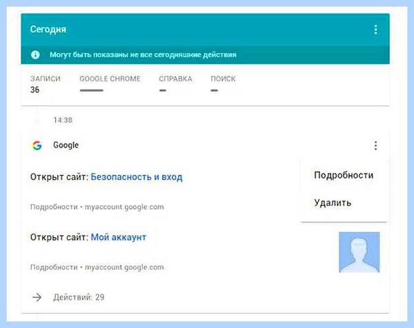Click the 14:38 timestamp
Image resolution: width=414 pixels, height=328 pixels.
[63, 120]
